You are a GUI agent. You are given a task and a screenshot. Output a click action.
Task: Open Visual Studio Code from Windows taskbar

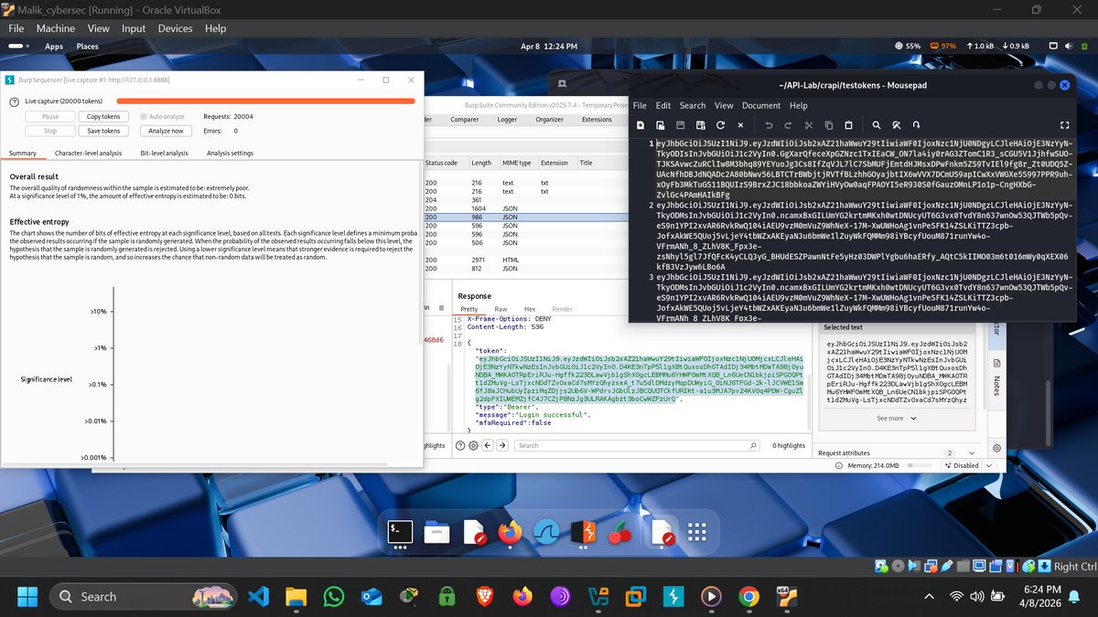[x=258, y=597]
